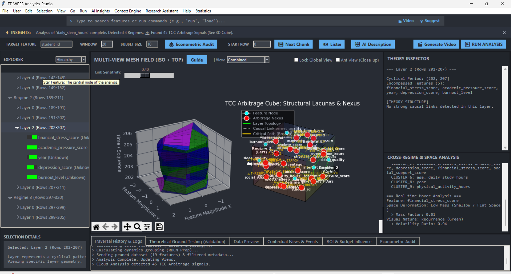Open the mesh field Guide button
The image size is (511, 274).
[x=197, y=60]
